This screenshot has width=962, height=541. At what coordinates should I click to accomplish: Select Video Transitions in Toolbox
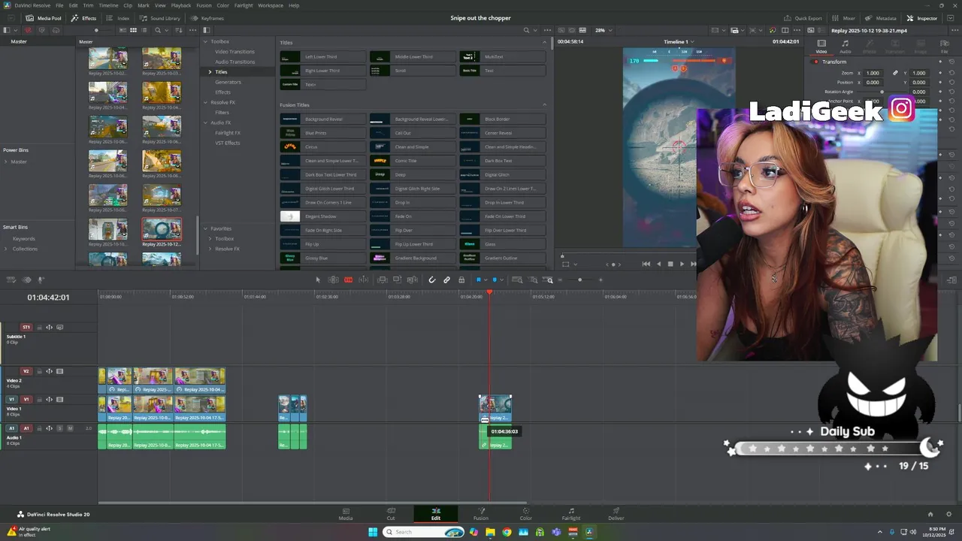coord(234,52)
